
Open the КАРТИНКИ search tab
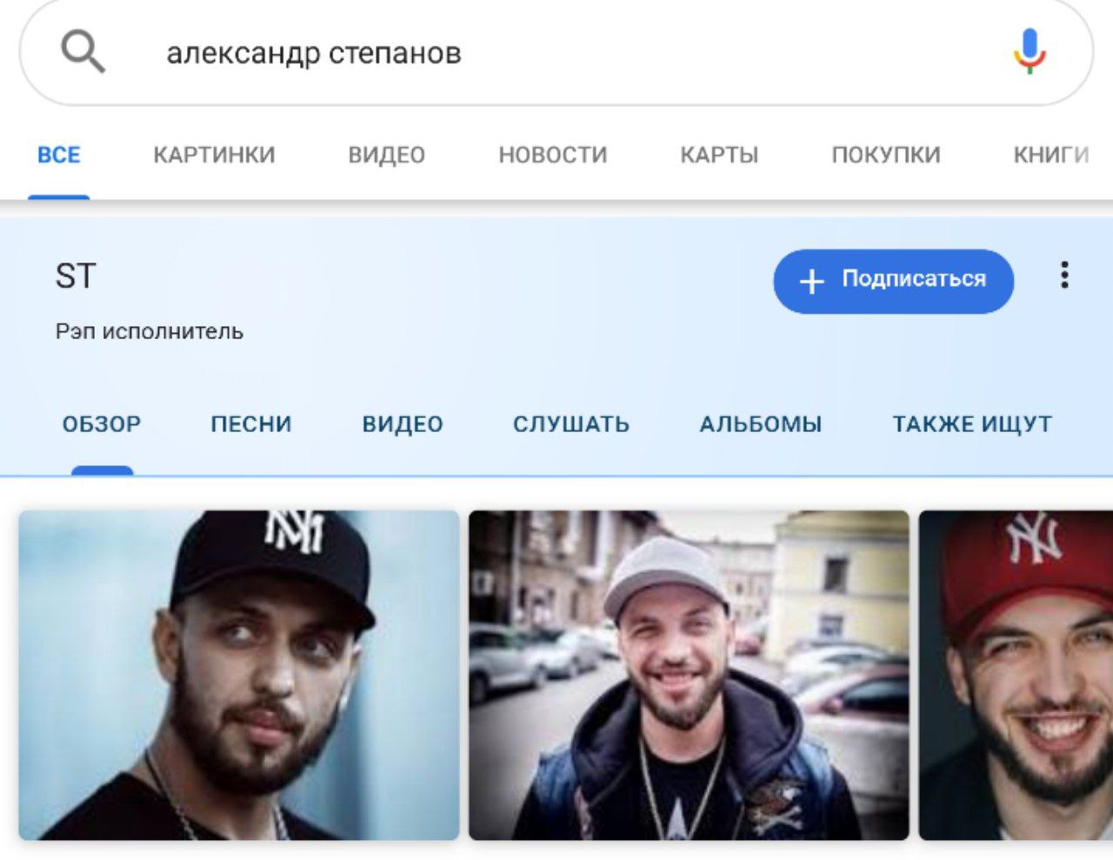tap(214, 155)
